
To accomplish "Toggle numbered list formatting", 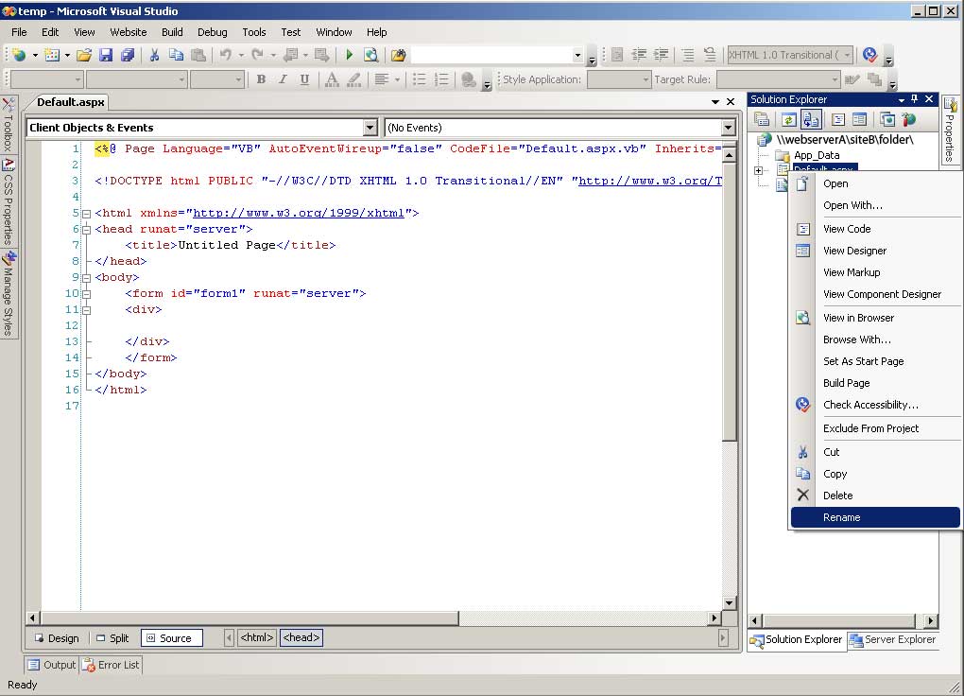I will (440, 79).
